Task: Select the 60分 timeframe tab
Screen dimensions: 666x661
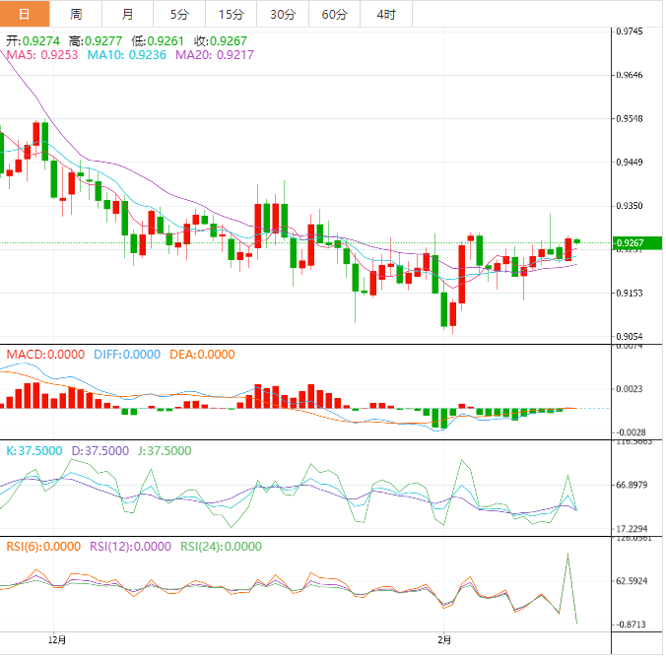Action: [x=334, y=14]
